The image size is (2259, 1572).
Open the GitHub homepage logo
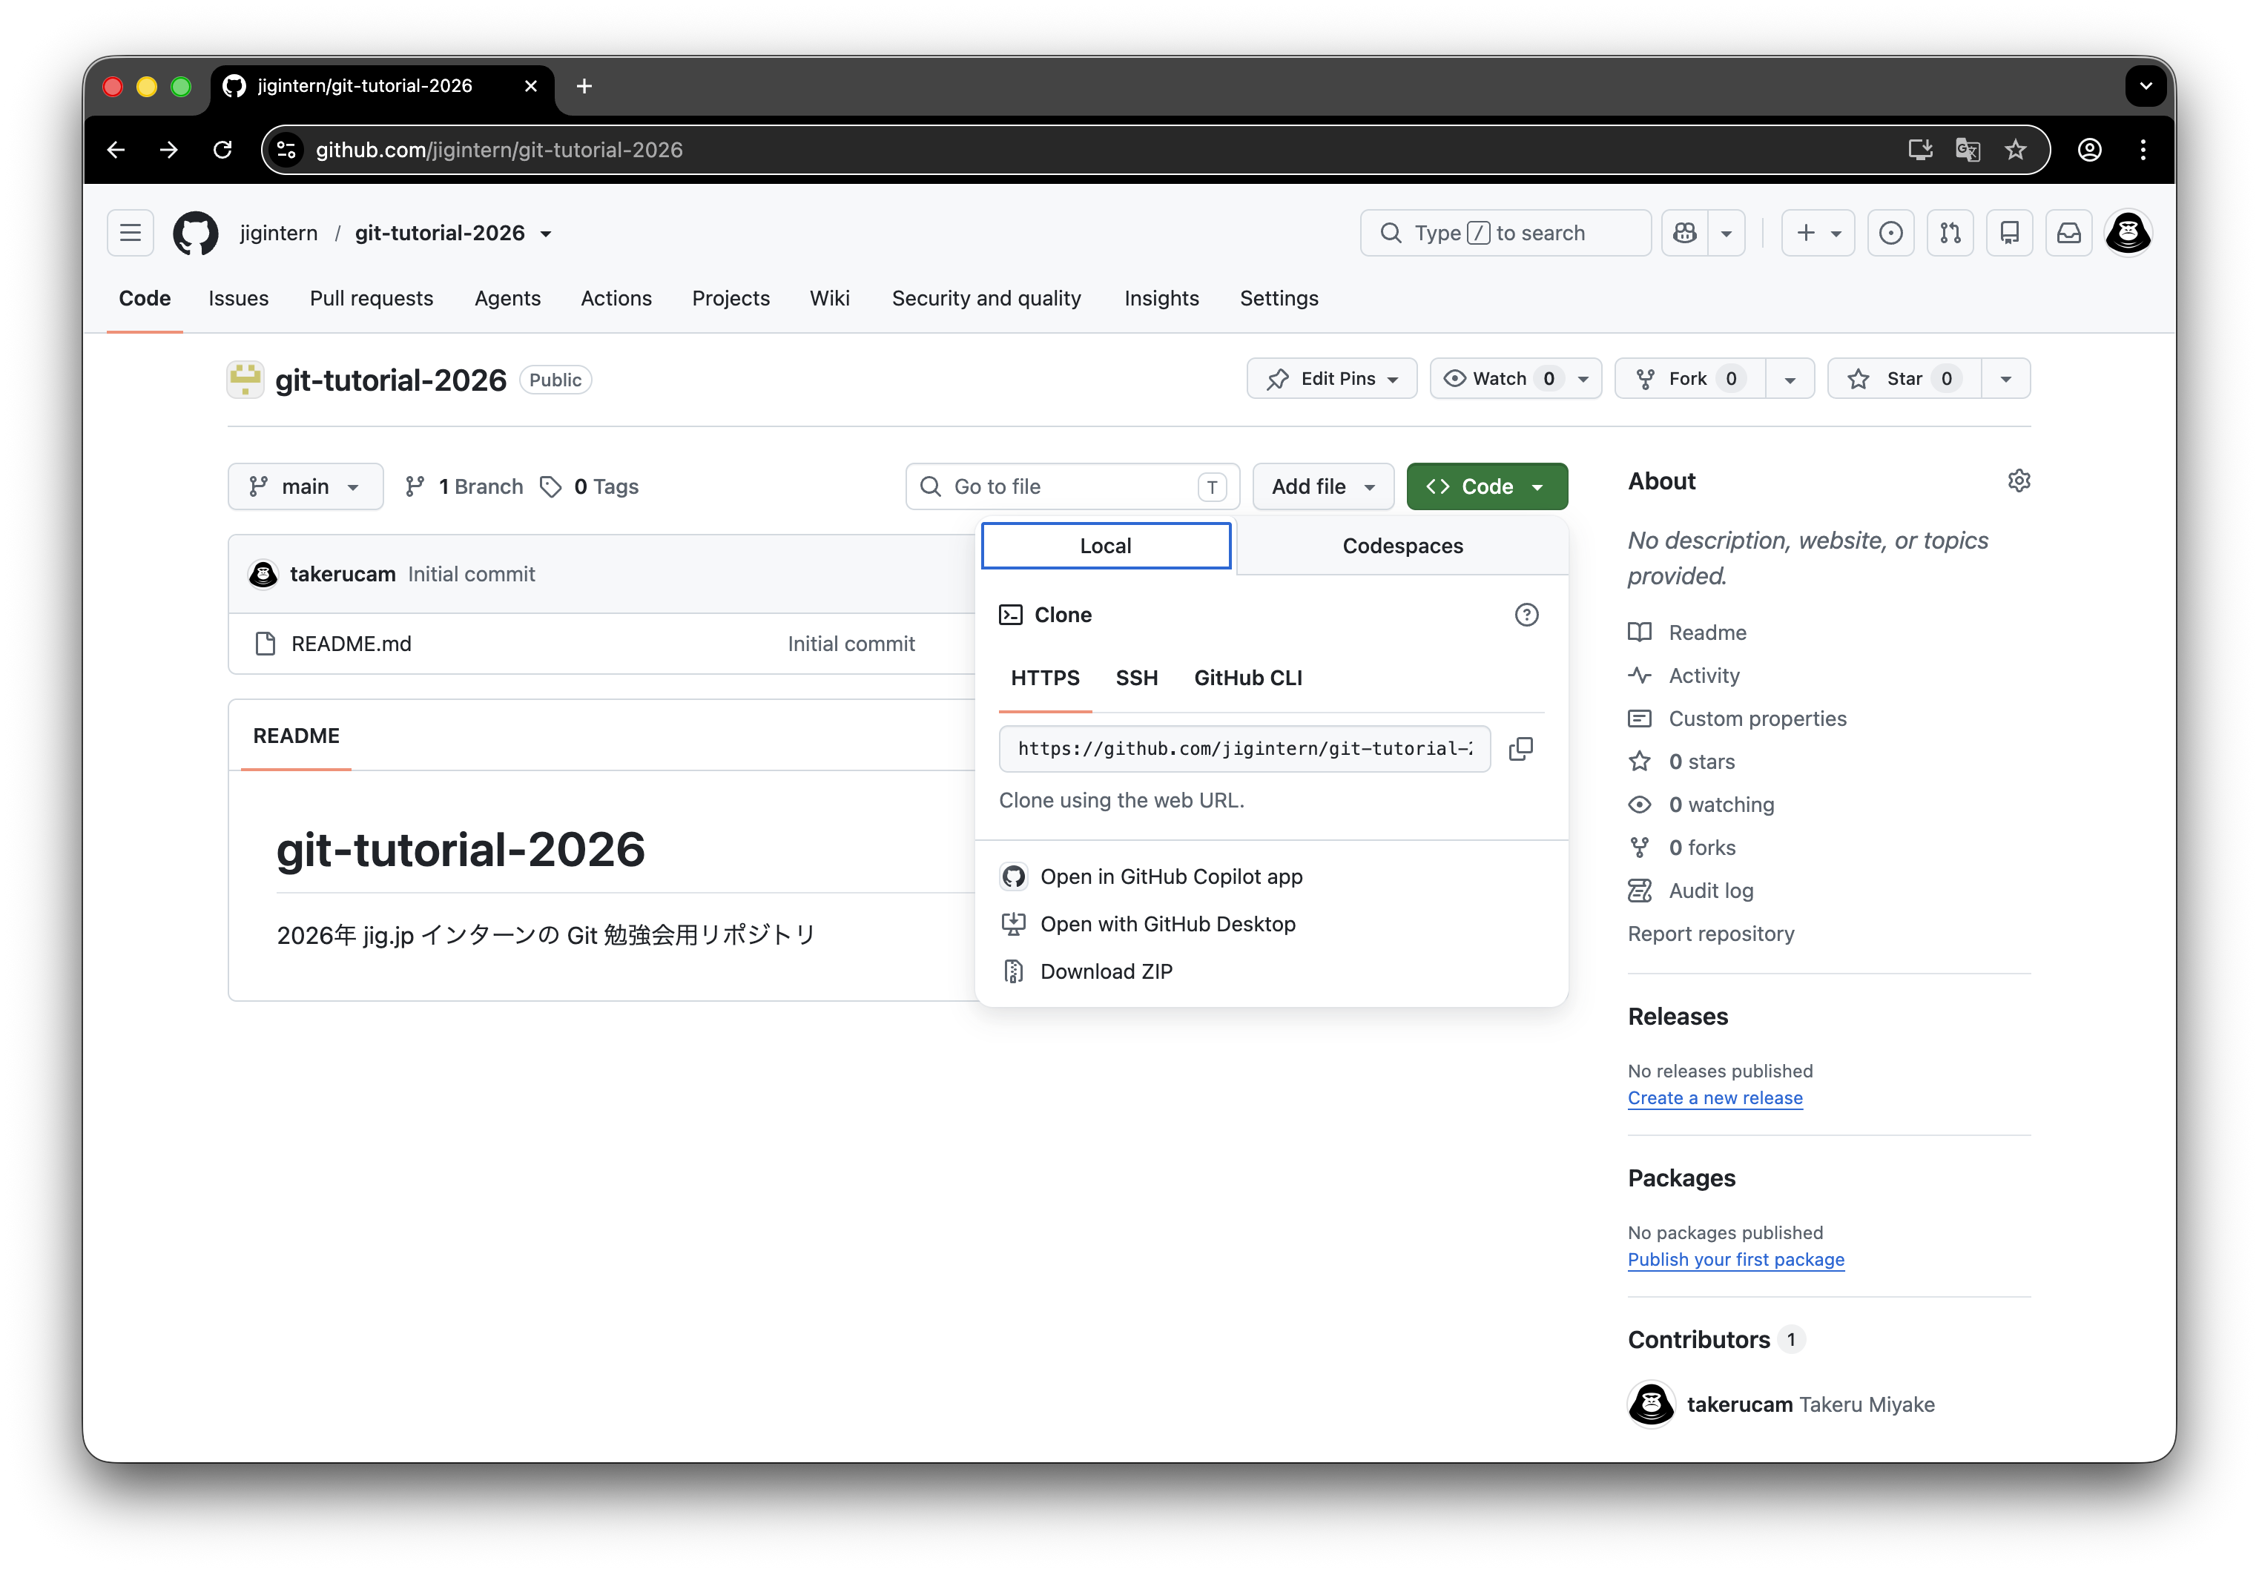point(195,233)
